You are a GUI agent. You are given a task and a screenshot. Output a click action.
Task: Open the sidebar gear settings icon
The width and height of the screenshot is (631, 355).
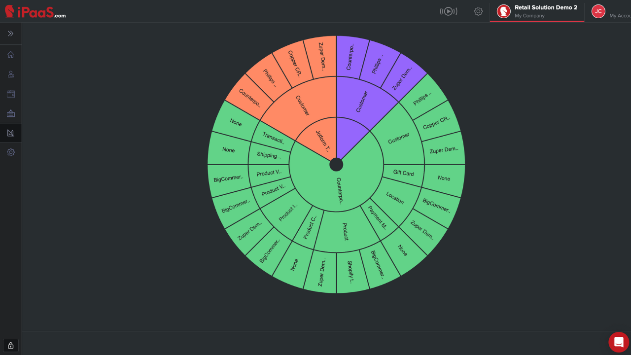(11, 152)
